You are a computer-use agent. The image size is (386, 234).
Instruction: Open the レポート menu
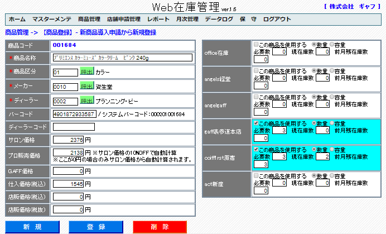click(158, 19)
